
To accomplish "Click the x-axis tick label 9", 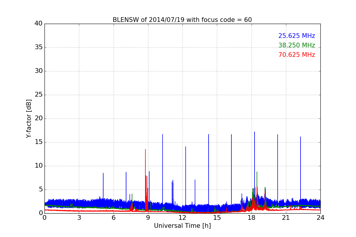I will coord(148,218).
